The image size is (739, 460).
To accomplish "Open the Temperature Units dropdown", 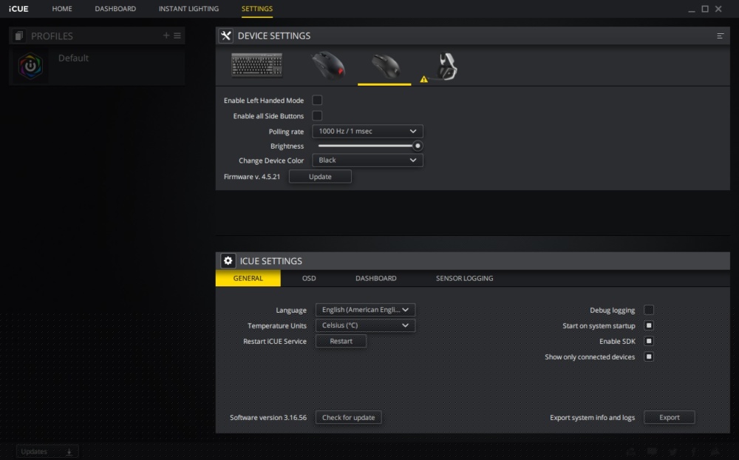I will click(x=365, y=325).
